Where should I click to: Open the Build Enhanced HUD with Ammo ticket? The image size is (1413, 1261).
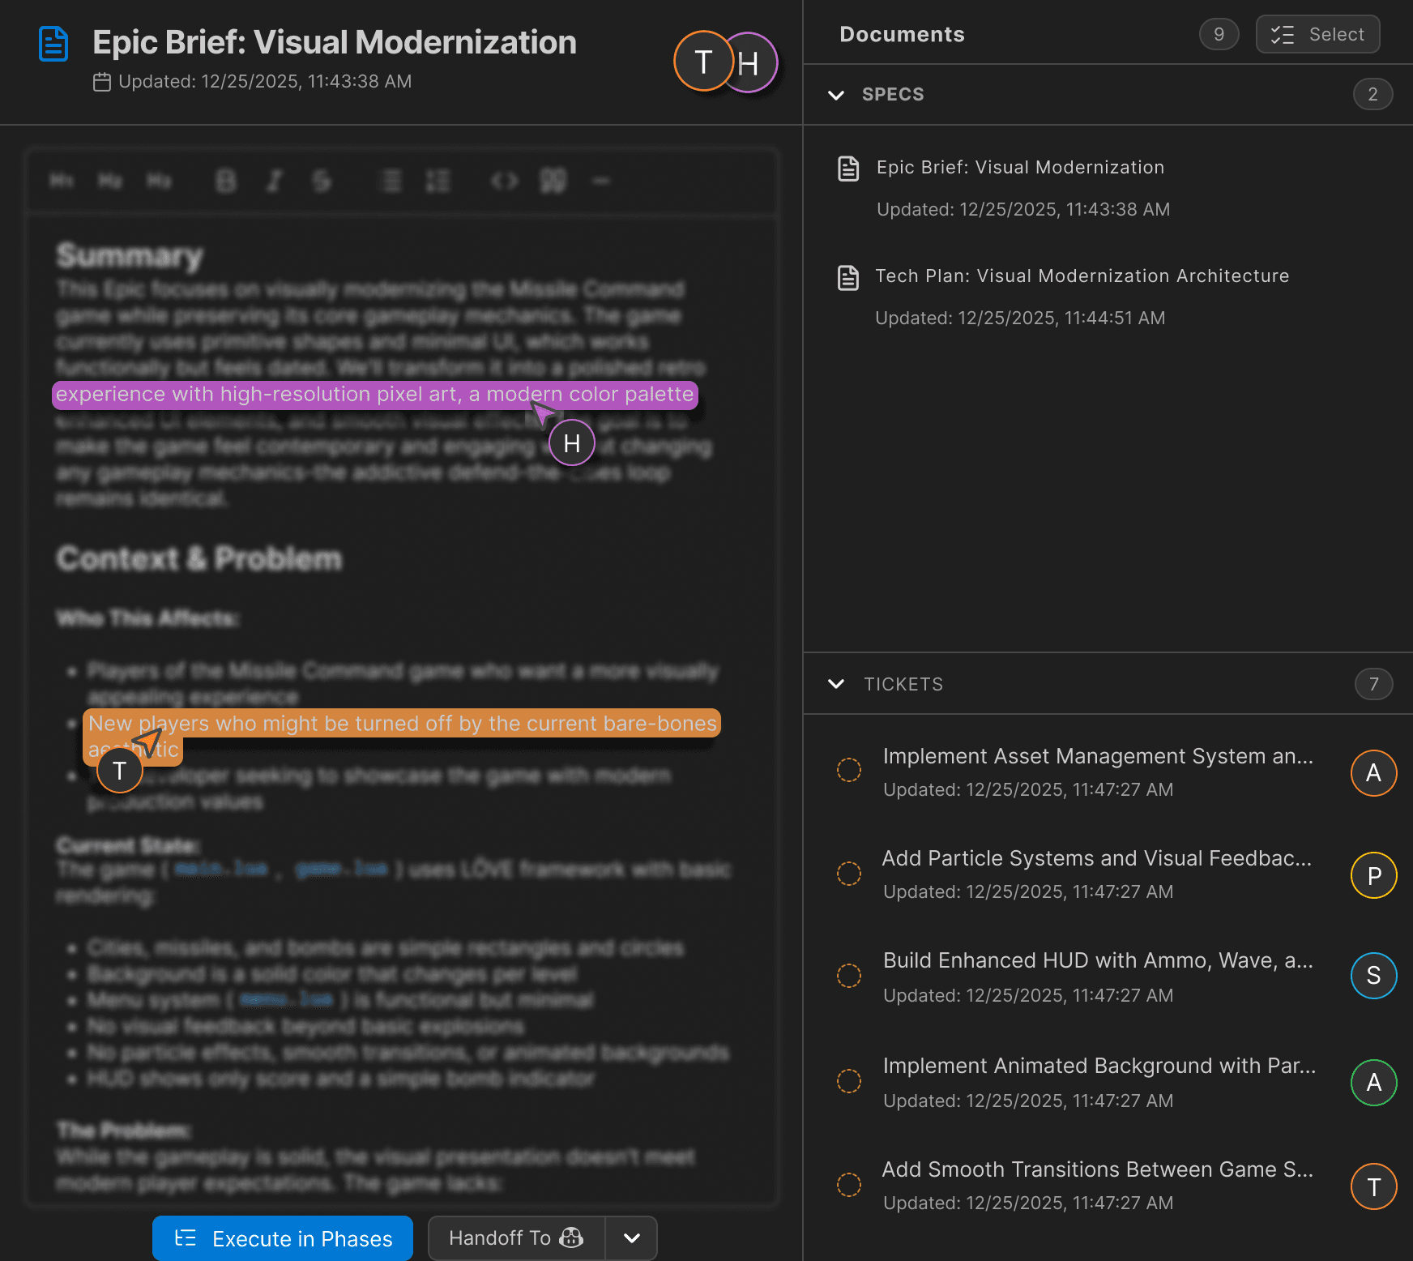coord(1098,960)
